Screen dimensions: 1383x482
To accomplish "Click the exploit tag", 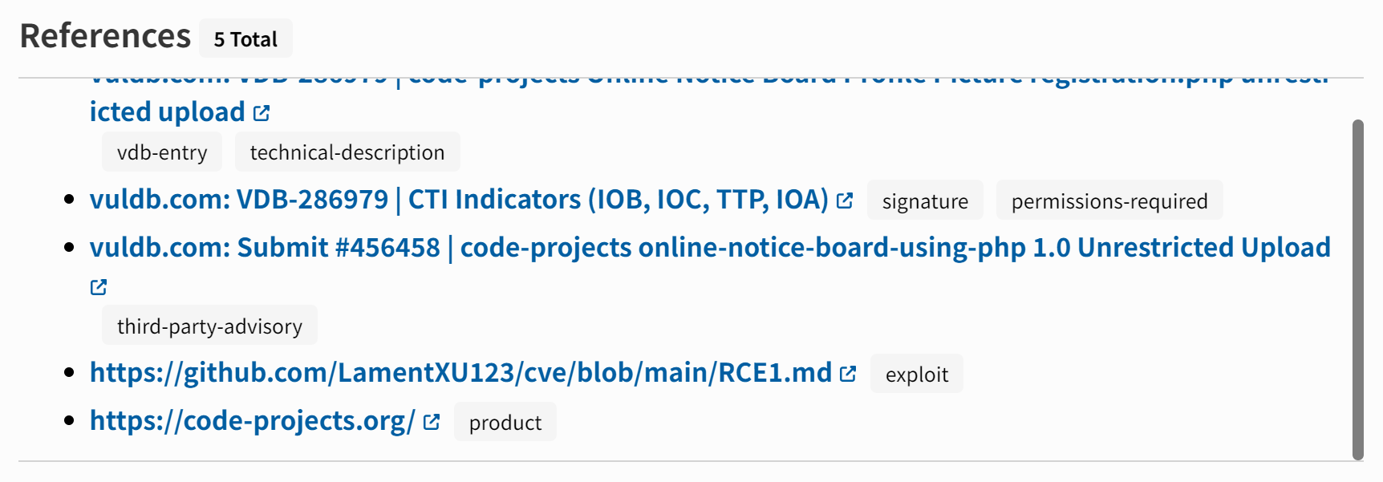I will (916, 375).
